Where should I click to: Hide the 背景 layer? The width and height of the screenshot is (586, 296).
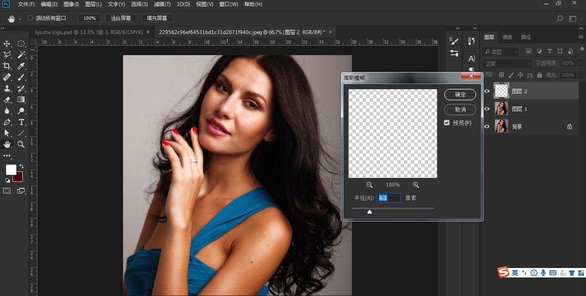click(x=487, y=126)
